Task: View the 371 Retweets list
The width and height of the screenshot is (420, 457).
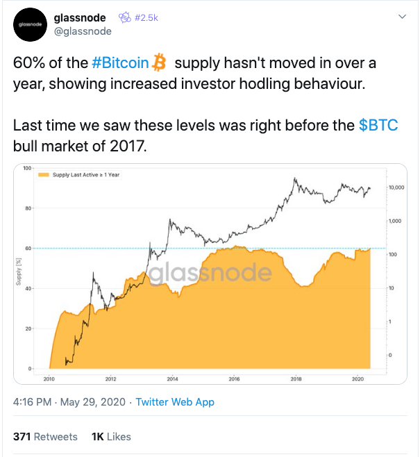Action: [45, 437]
